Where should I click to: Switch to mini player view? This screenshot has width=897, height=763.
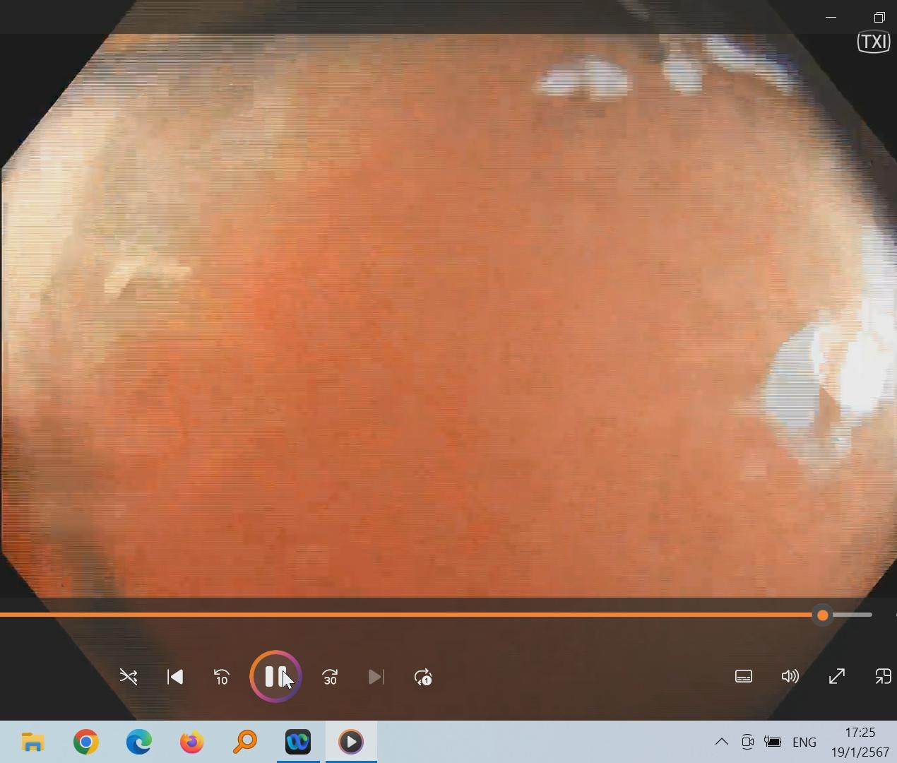click(883, 677)
